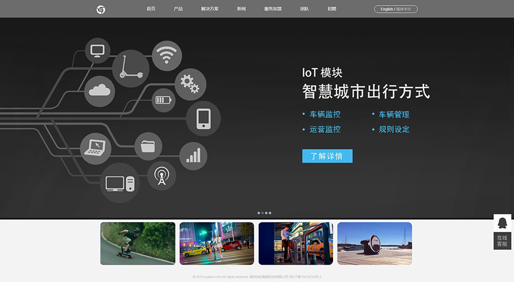Viewport: 514px width, 282px height.
Task: Click the radio antenna tower icon
Action: [162, 176]
